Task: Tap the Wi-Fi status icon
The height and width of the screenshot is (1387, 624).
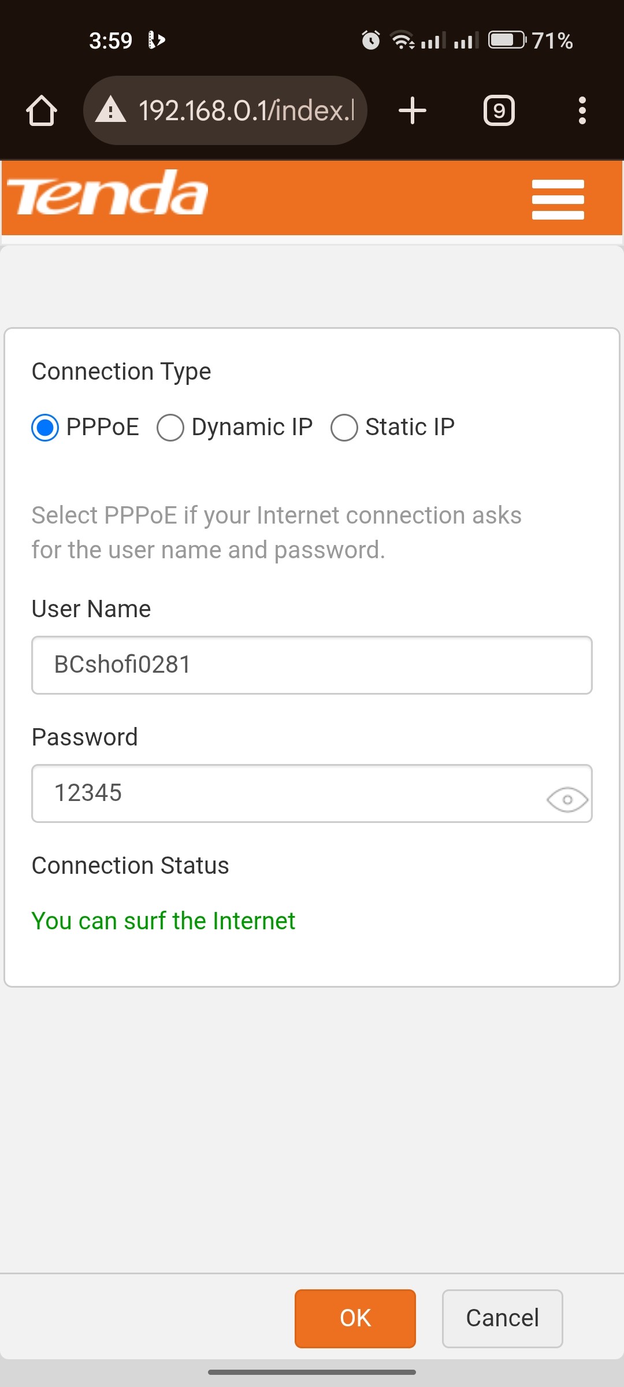Action: point(403,40)
